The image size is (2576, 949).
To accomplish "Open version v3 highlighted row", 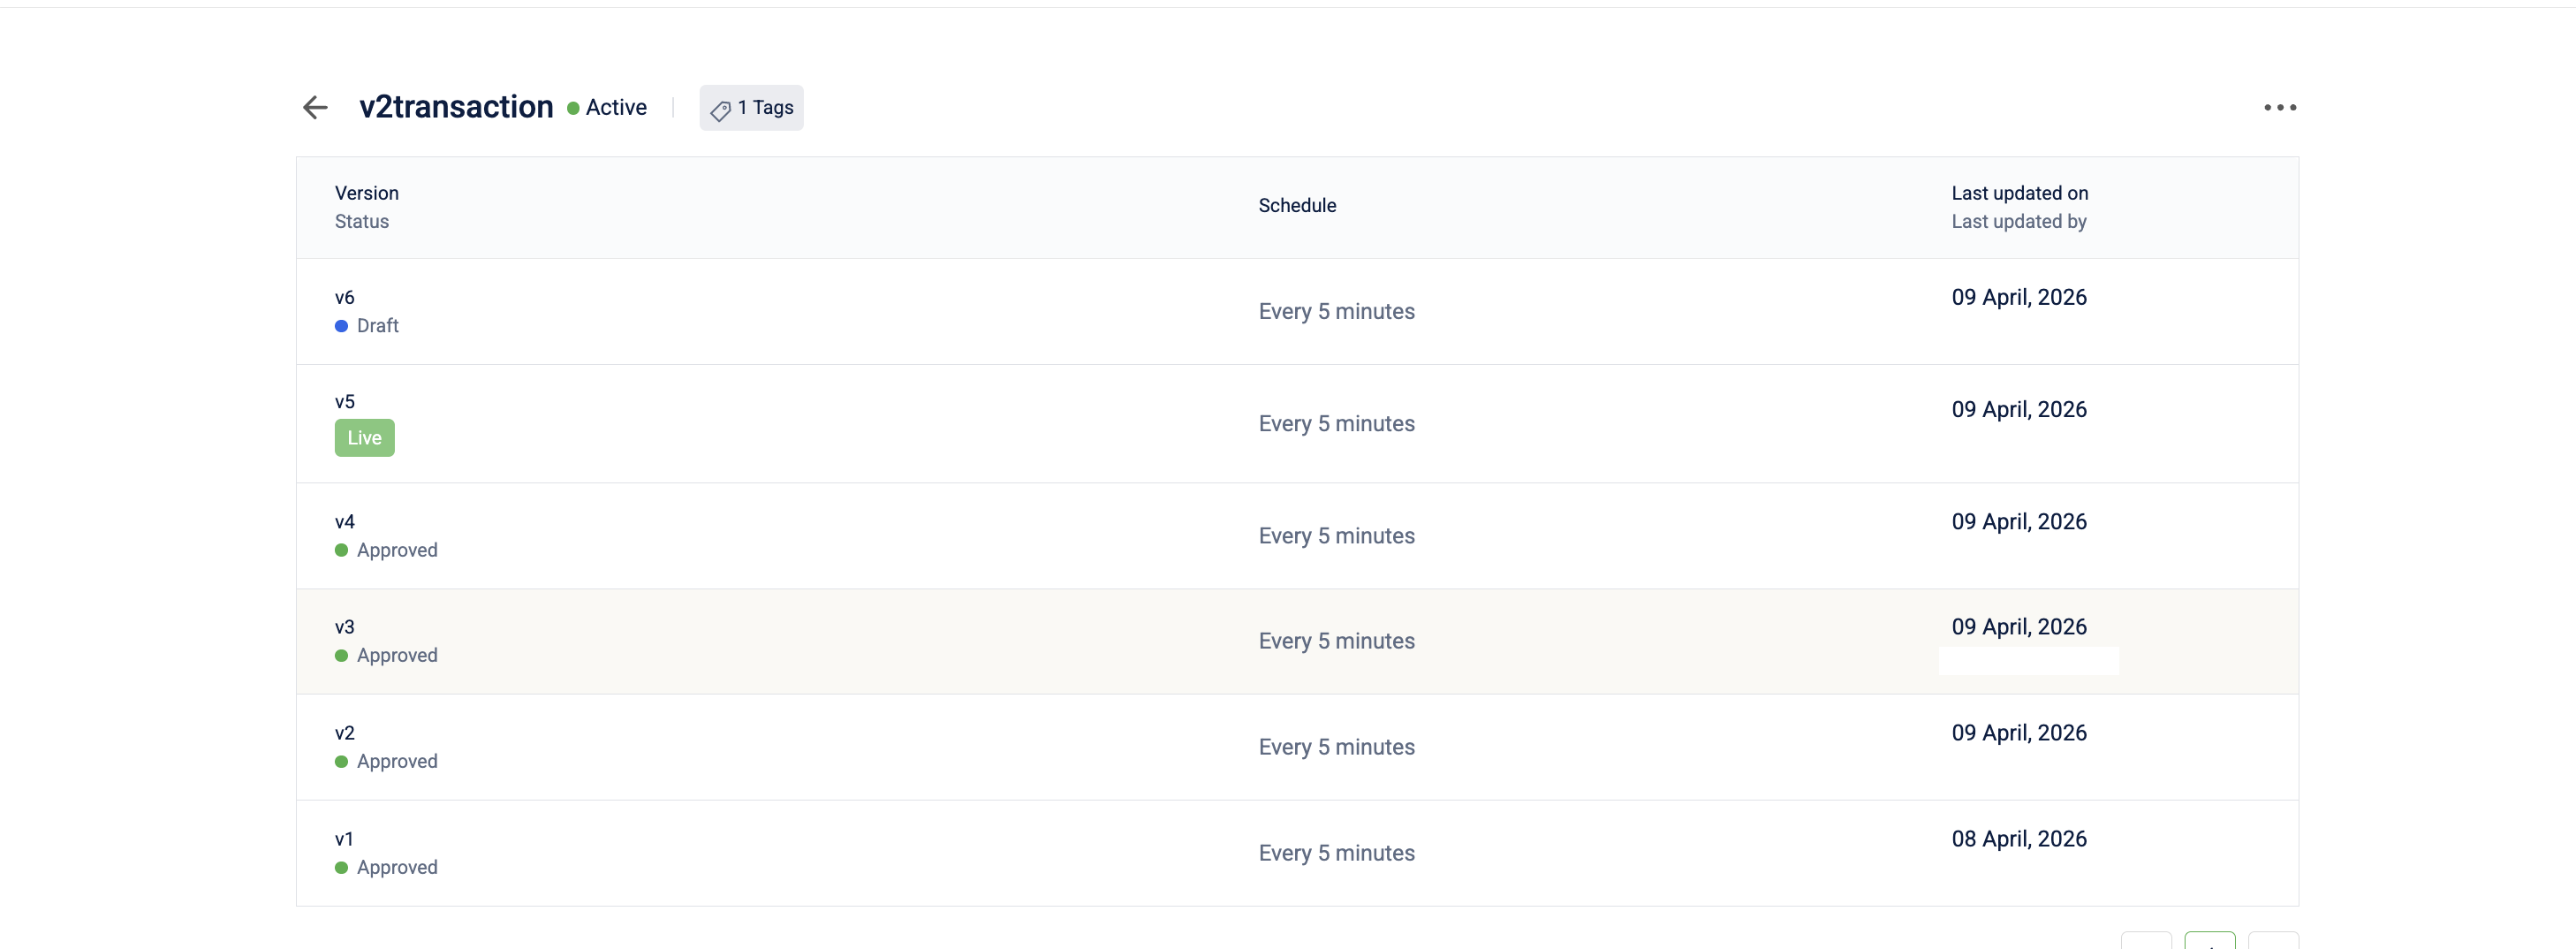I will point(1297,641).
